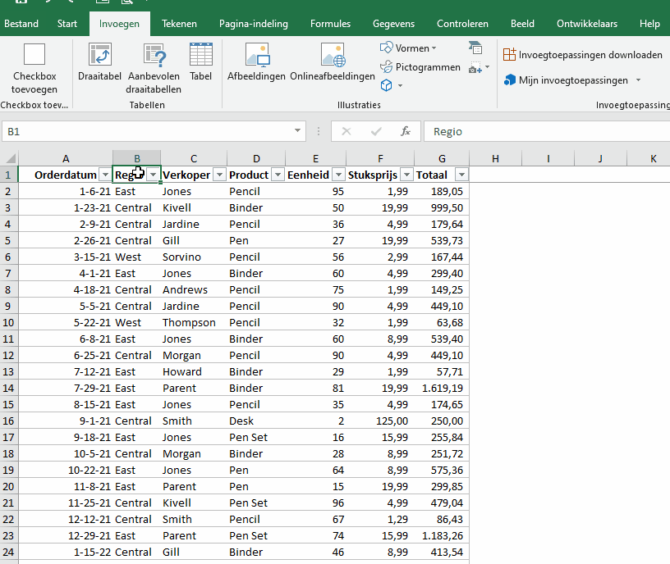
Task: Click the confirm checkmark in formula bar
Action: [376, 131]
